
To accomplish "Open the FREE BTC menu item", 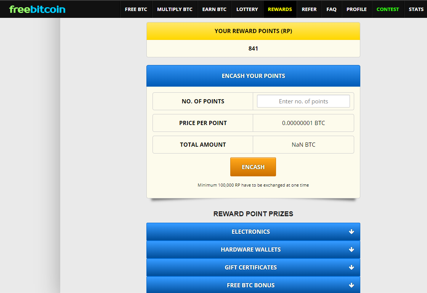I will (x=136, y=9).
